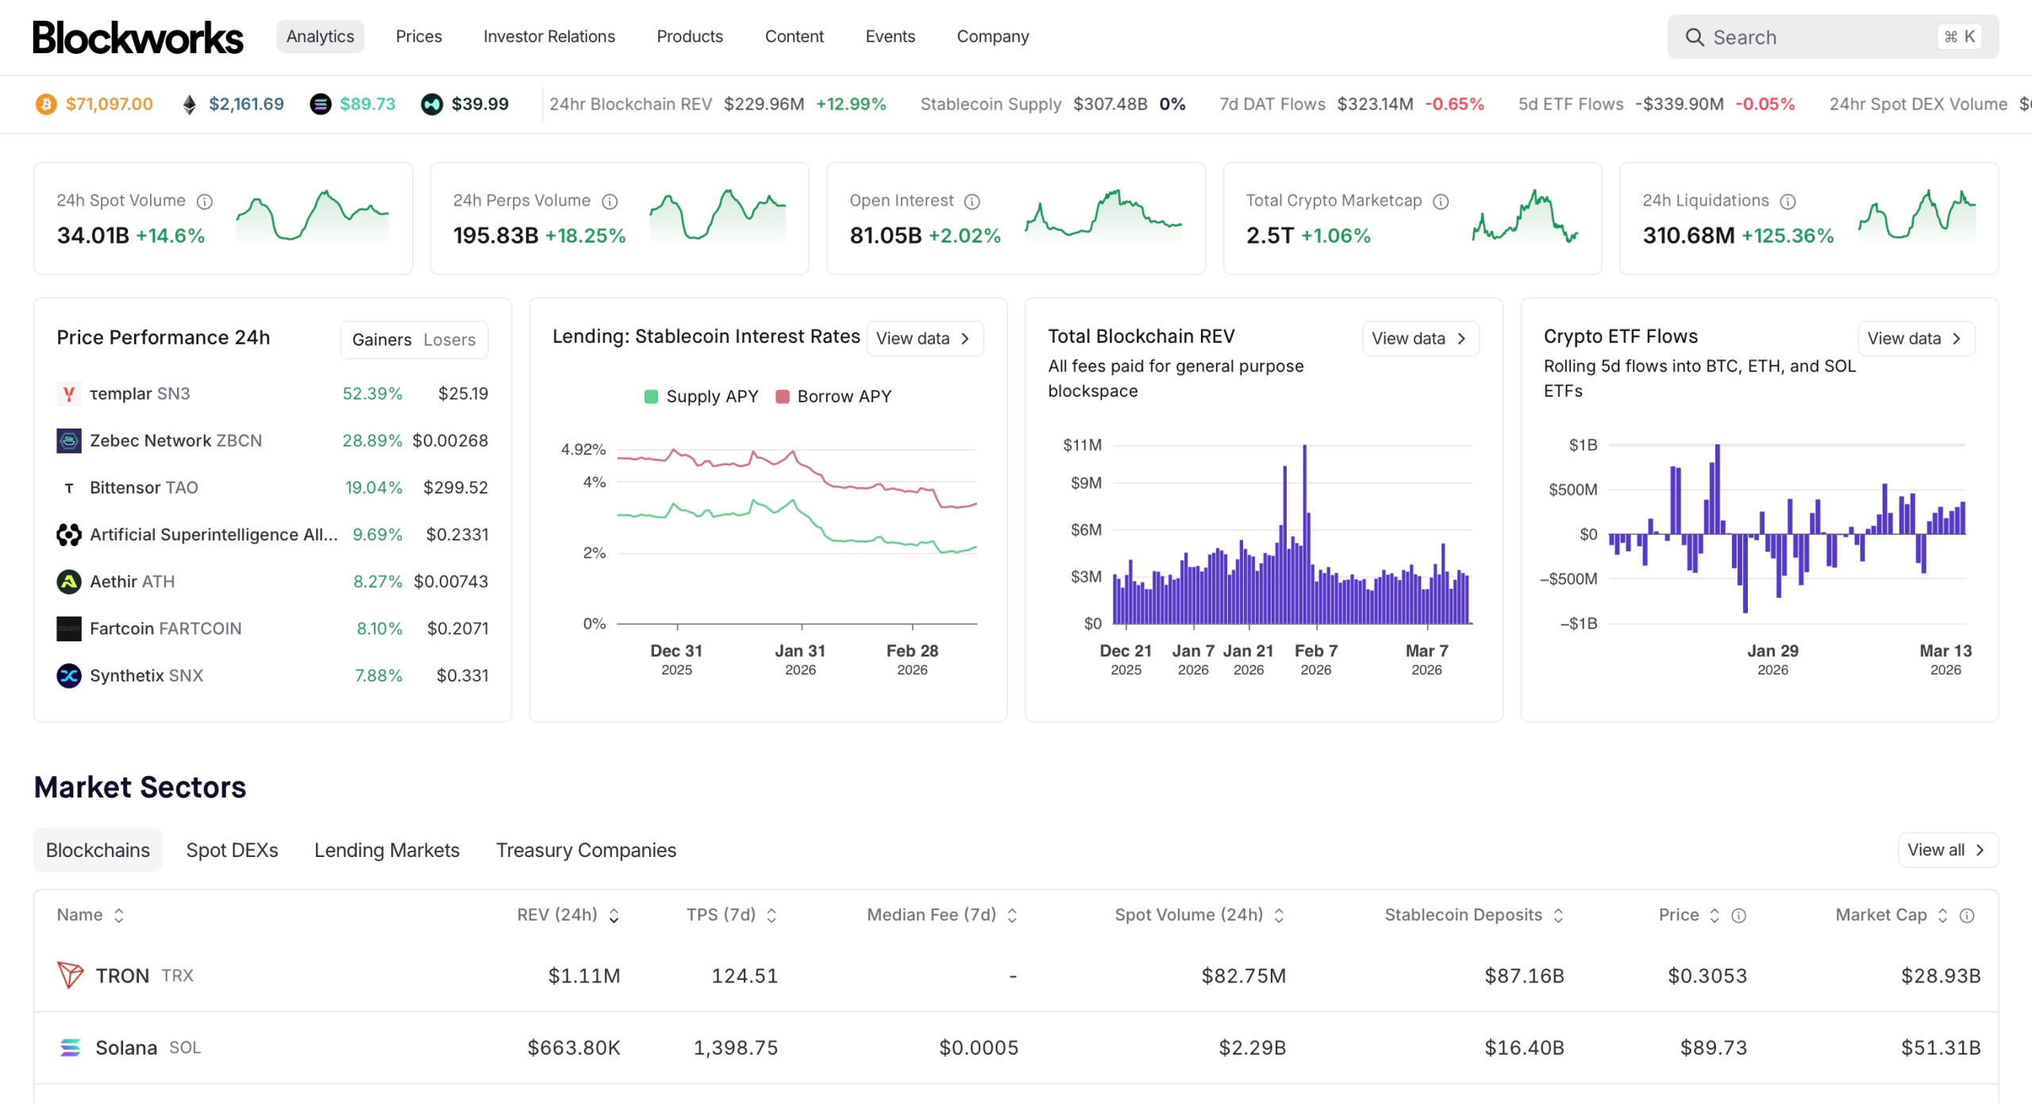
Task: Click the Market Cap column info icon
Action: (x=1966, y=915)
